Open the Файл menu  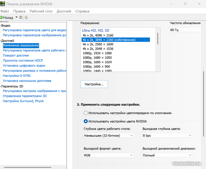pyautogui.click(x=5, y=11)
